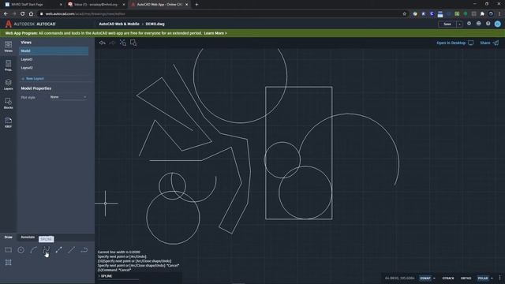Click the Zoom Extents icon

(123, 43)
